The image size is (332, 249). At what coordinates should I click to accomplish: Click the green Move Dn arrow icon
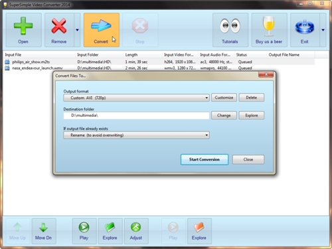[43, 227]
